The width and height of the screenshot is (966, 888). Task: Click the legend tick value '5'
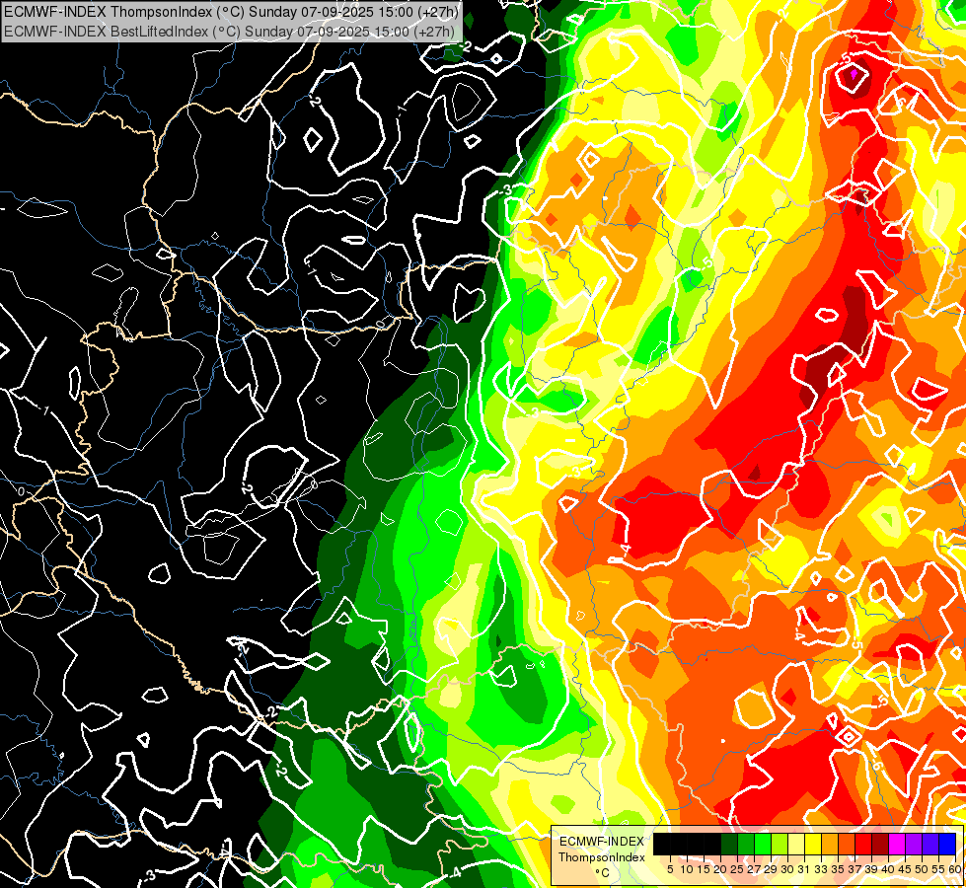pos(670,869)
